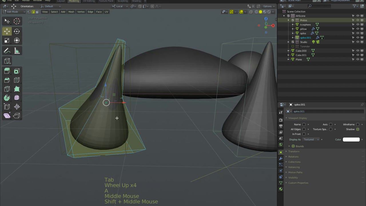Select the Measure ruler tool
This screenshot has width=366, height=206.
click(x=17, y=51)
